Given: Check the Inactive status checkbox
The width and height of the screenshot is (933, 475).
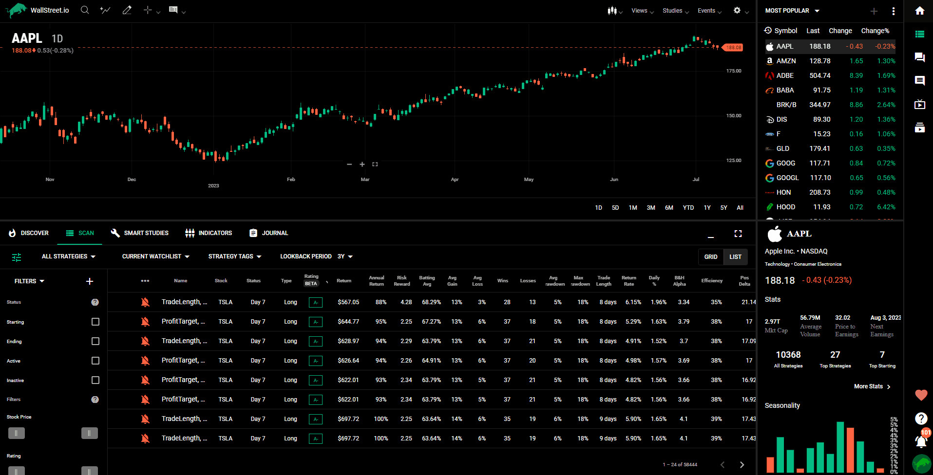Looking at the screenshot, I should point(95,380).
